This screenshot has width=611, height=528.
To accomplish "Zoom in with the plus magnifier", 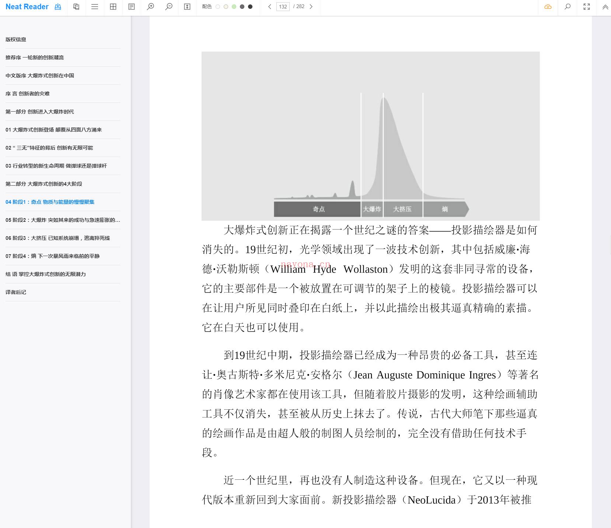I will (150, 7).
